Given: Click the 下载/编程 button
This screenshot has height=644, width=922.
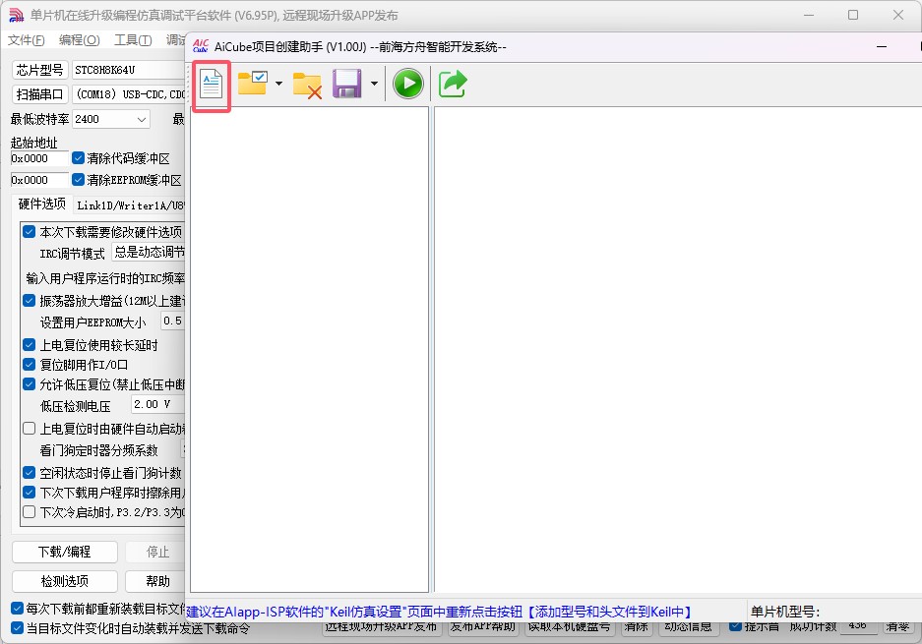Looking at the screenshot, I should pyautogui.click(x=65, y=552).
